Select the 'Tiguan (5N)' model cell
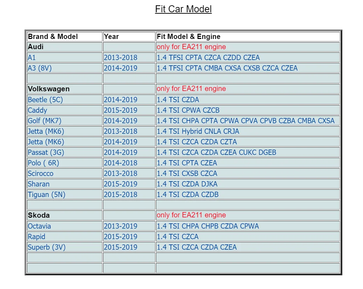Image resolution: width=363 pixels, height=289 pixels. 64,195
